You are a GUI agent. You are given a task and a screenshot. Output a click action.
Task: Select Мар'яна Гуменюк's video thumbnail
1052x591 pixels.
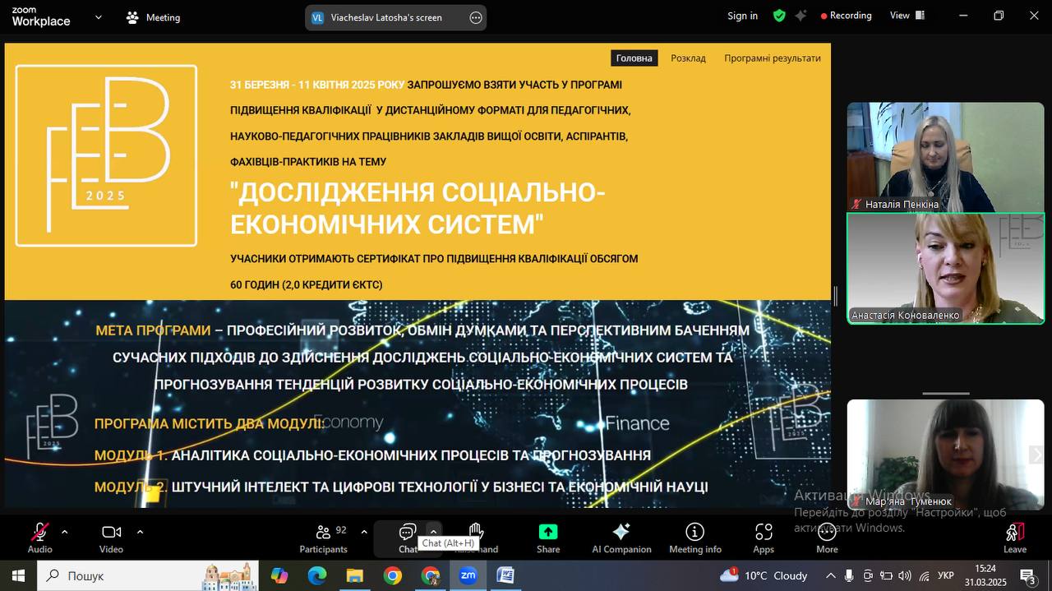[x=945, y=454]
